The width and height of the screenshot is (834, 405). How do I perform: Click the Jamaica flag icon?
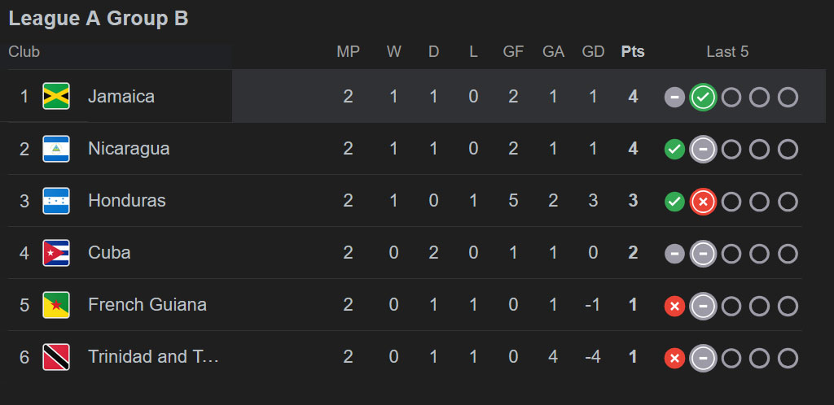pyautogui.click(x=56, y=96)
